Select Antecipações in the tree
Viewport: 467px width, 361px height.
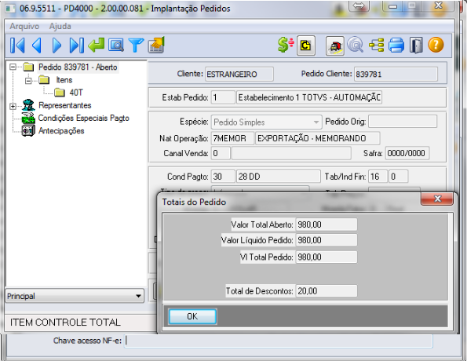point(61,131)
